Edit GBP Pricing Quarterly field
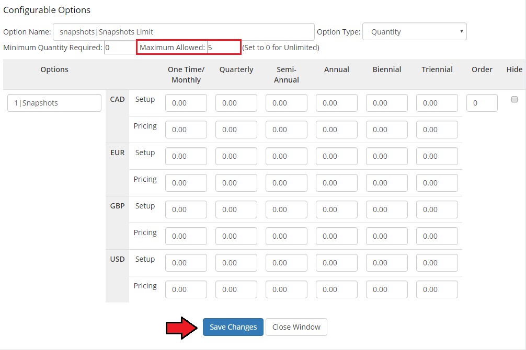 coord(236,236)
